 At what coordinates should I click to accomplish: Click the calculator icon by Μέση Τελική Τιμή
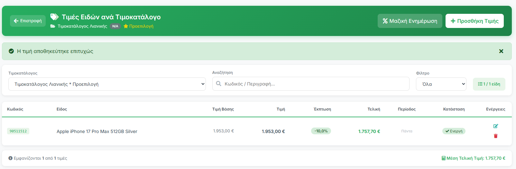[x=443, y=158]
